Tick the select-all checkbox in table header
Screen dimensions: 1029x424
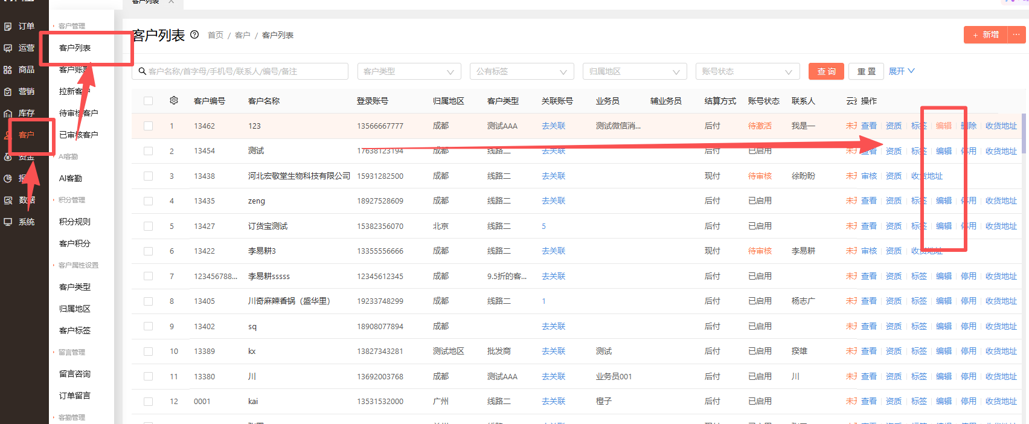(x=149, y=101)
